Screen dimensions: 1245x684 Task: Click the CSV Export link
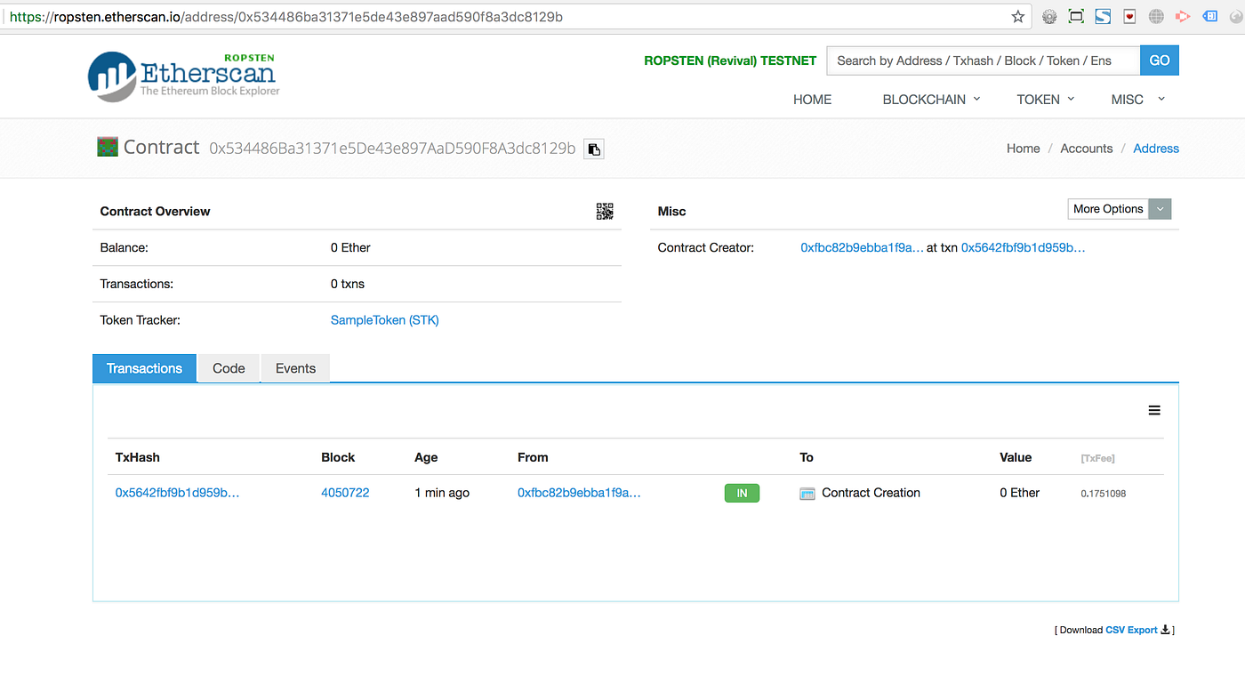(x=1131, y=630)
